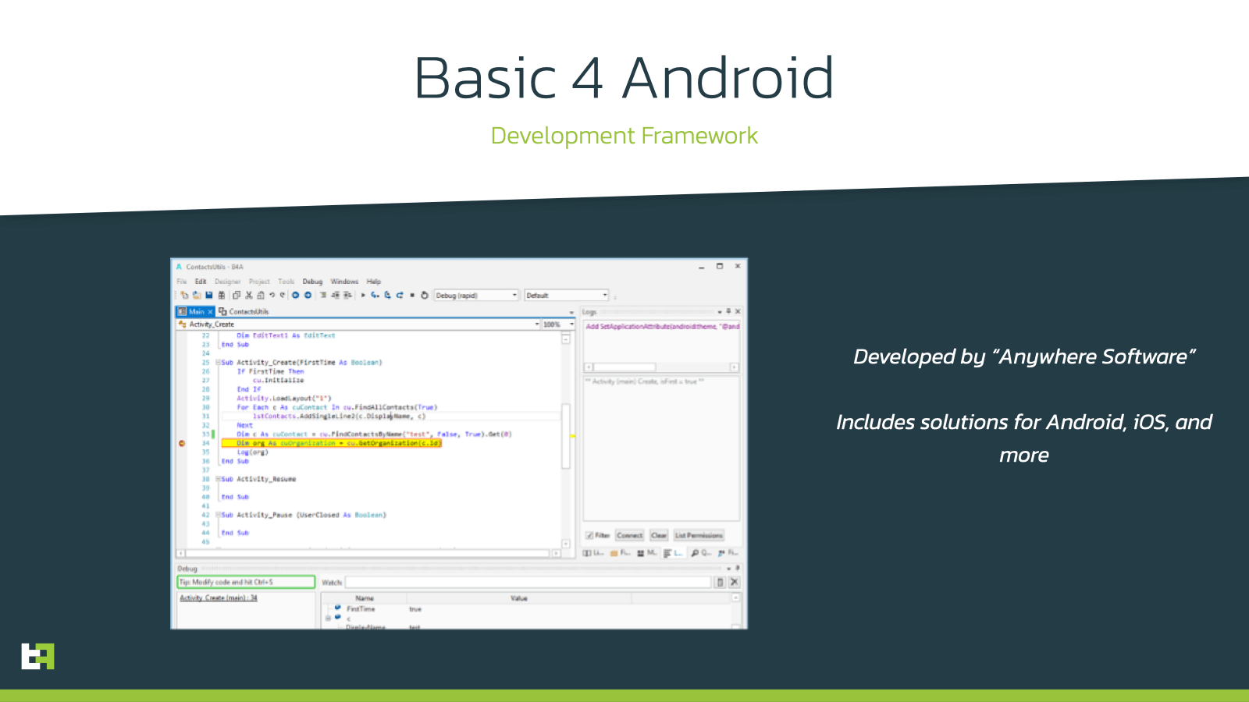Click the Redo arrow icon
The image size is (1249, 702).
pos(283,295)
